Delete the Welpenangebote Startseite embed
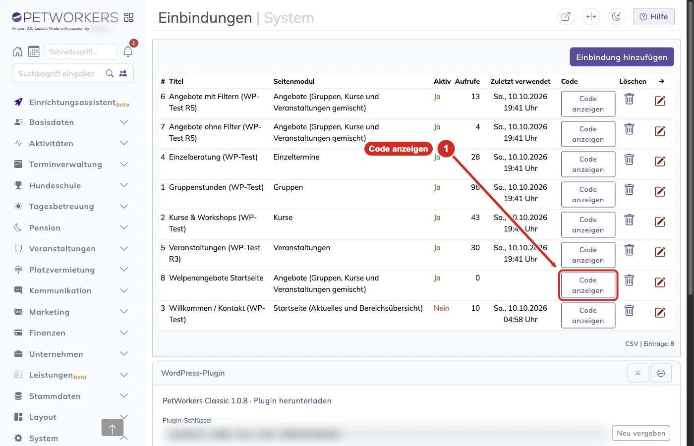 click(629, 280)
